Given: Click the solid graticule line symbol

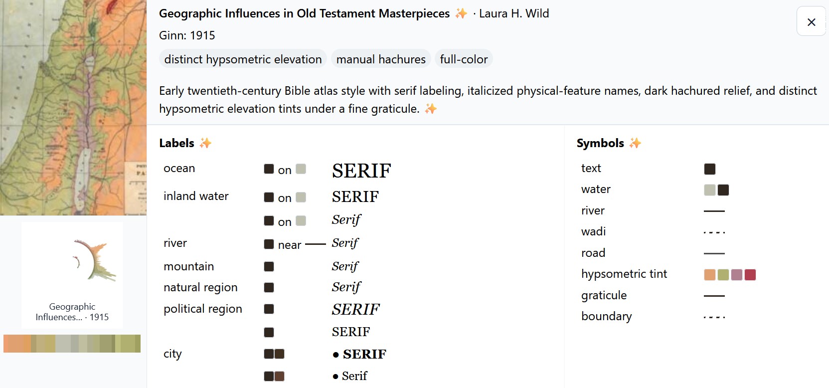Looking at the screenshot, I should (714, 296).
